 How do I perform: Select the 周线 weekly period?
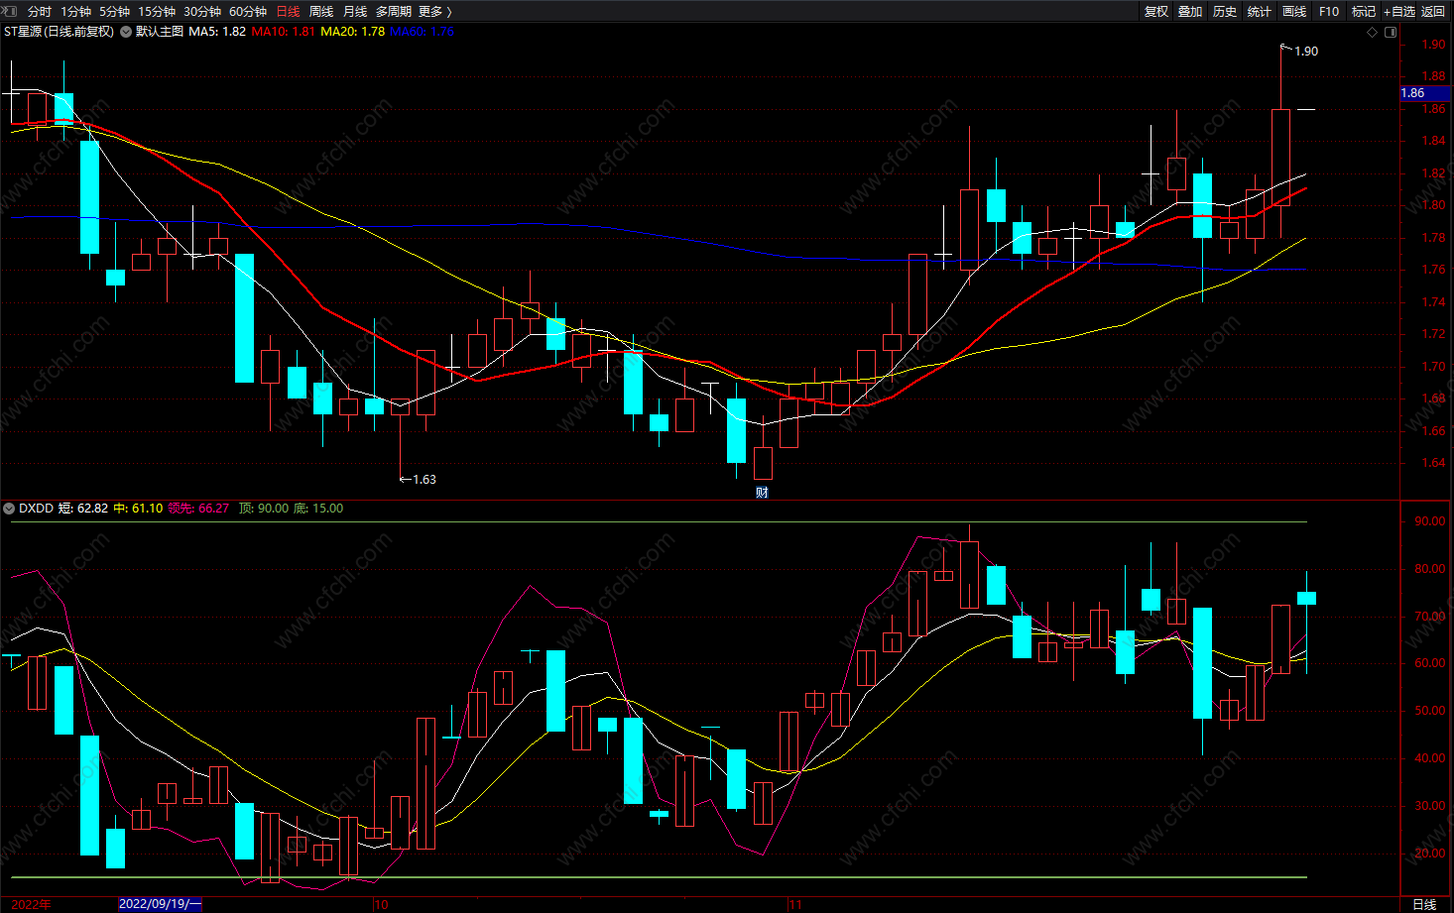[x=321, y=11]
